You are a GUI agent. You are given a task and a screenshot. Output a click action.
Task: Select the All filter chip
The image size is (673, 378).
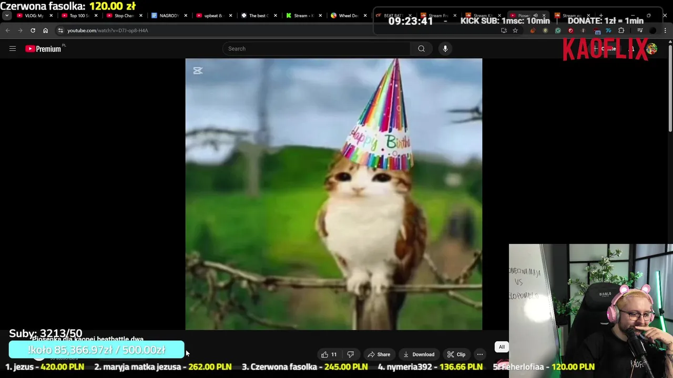click(x=502, y=347)
